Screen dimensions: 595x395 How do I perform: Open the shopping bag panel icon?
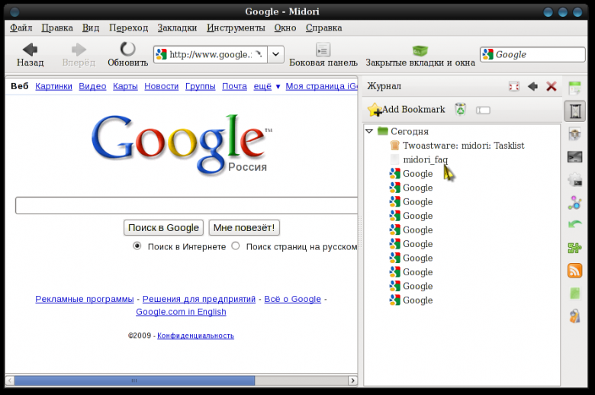(575, 316)
